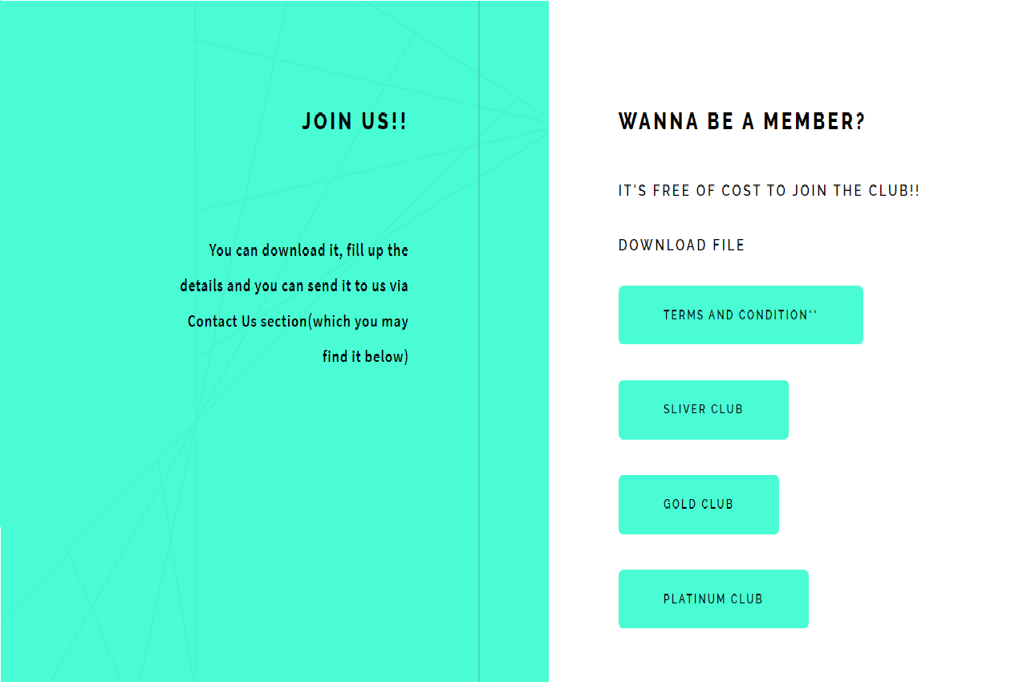Download the Sliver Club file
Image resolution: width=1019 pixels, height=682 pixels.
pyautogui.click(x=703, y=409)
